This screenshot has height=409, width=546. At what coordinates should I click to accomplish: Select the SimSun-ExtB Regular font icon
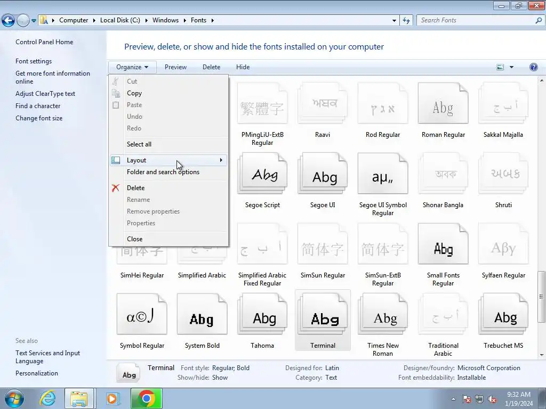point(383,244)
